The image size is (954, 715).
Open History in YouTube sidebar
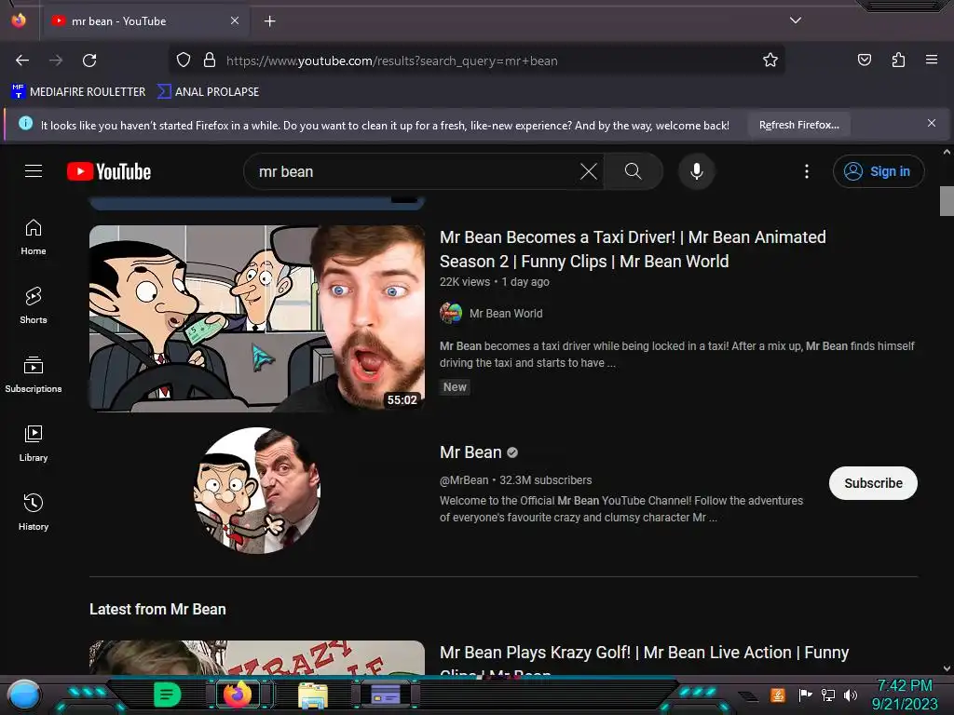(x=34, y=513)
